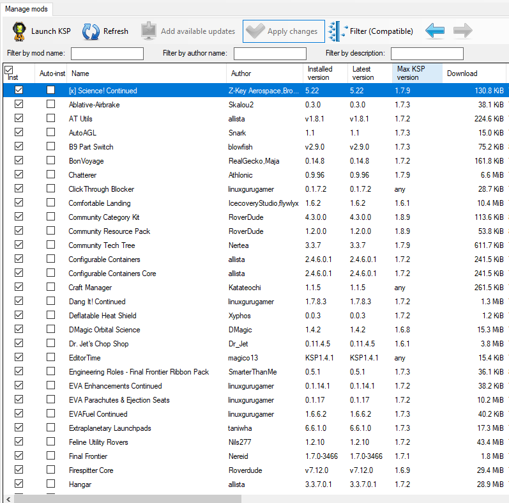Screen dimensions: 509x503
Task: Click author Z-Key Aerospace,Bro... cell
Action: (x=263, y=91)
